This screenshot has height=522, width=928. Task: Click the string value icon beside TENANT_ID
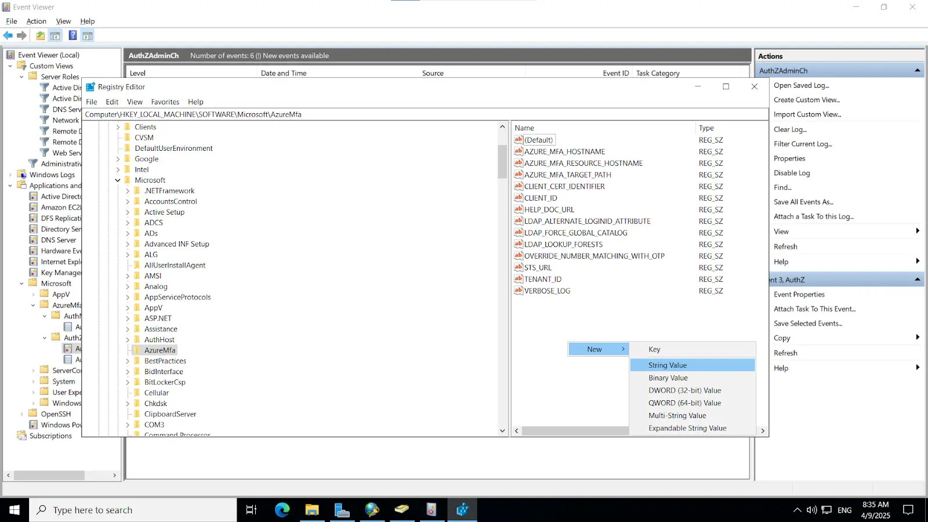[518, 279]
